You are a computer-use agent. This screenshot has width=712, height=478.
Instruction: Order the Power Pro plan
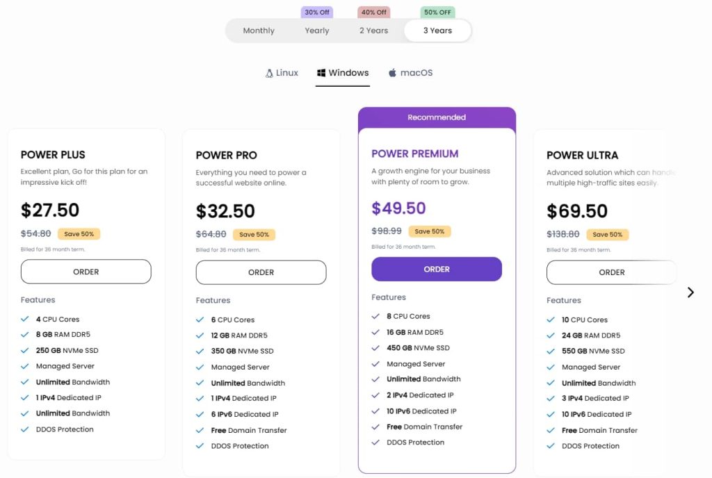[261, 272]
